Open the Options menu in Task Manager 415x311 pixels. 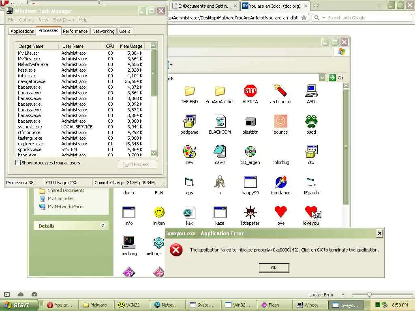(26, 20)
